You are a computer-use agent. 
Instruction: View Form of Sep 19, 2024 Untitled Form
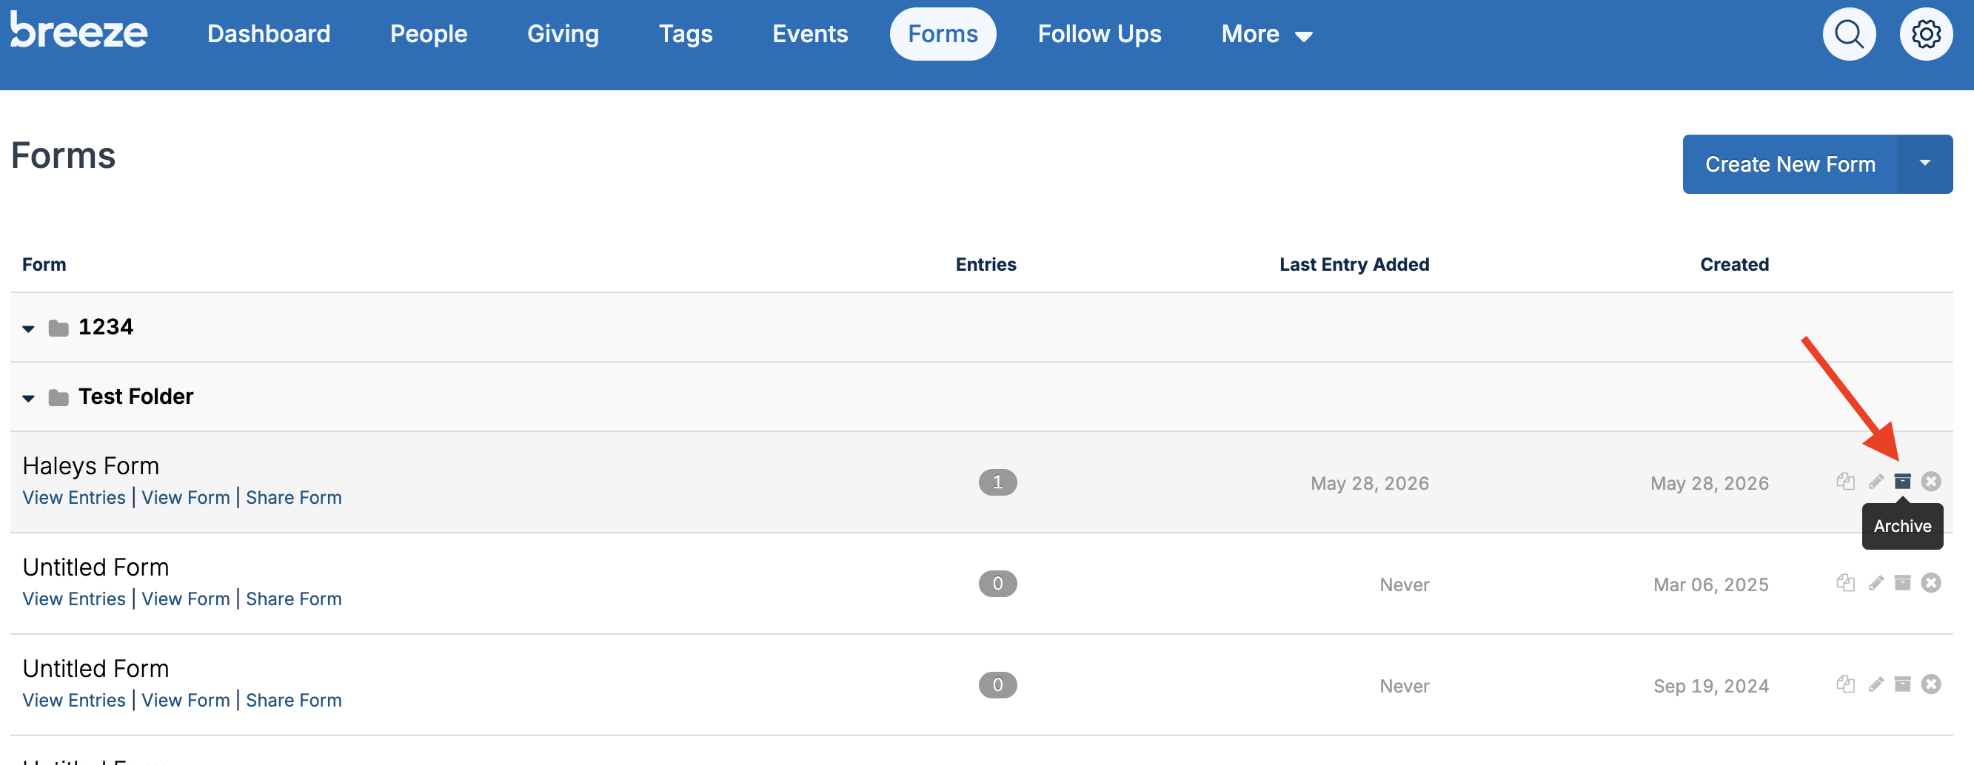[x=185, y=701]
